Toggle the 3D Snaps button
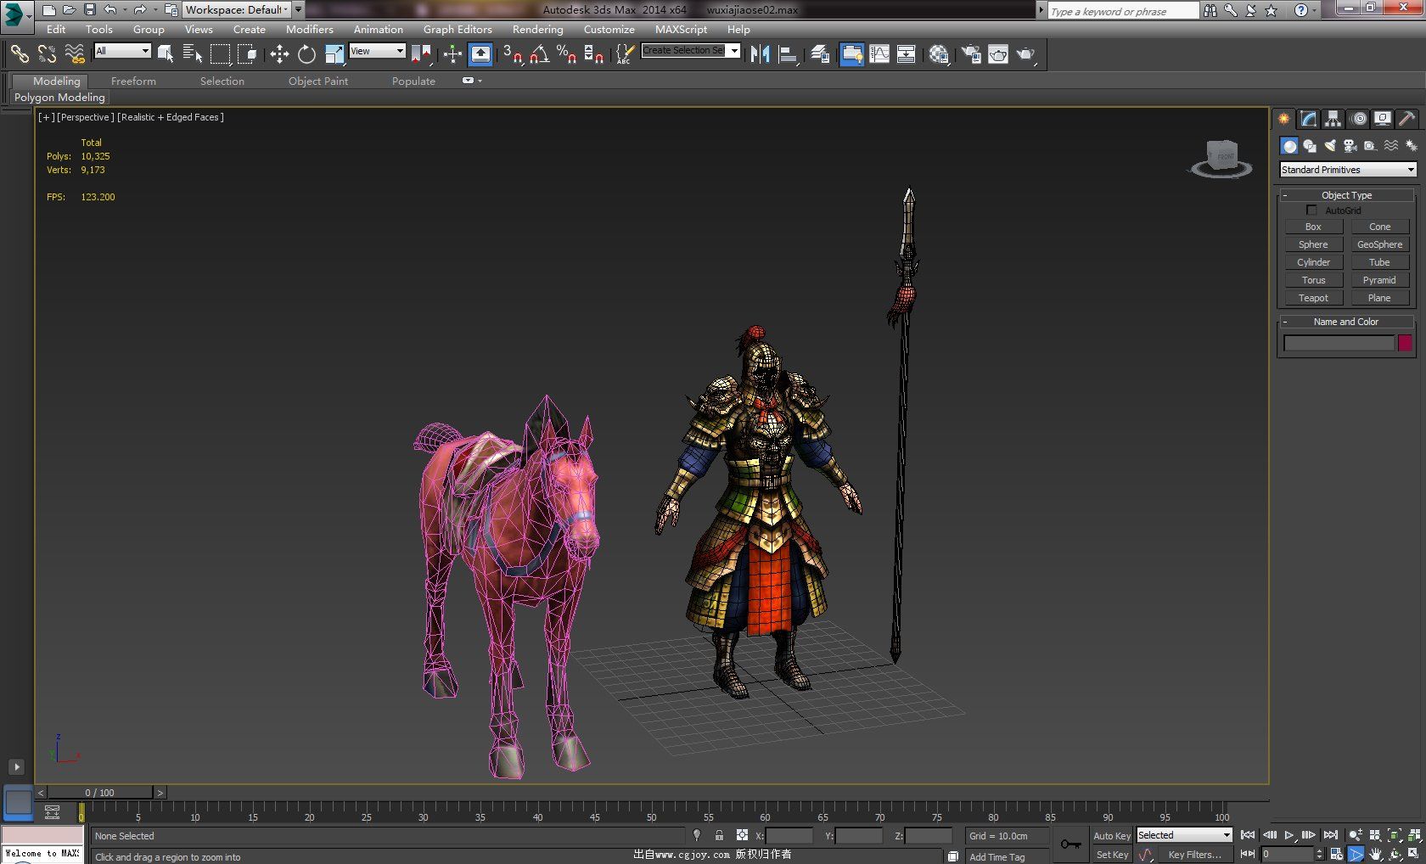The image size is (1426, 864). tap(512, 54)
